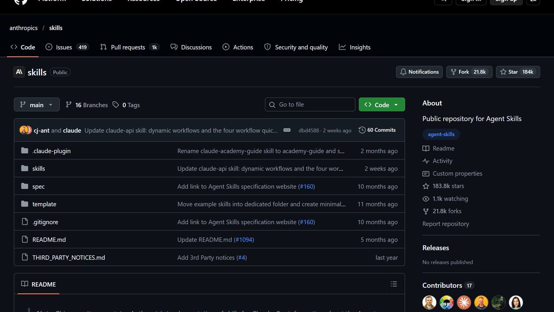View 183.8k stars link
554x312 pixels.
pyautogui.click(x=443, y=186)
